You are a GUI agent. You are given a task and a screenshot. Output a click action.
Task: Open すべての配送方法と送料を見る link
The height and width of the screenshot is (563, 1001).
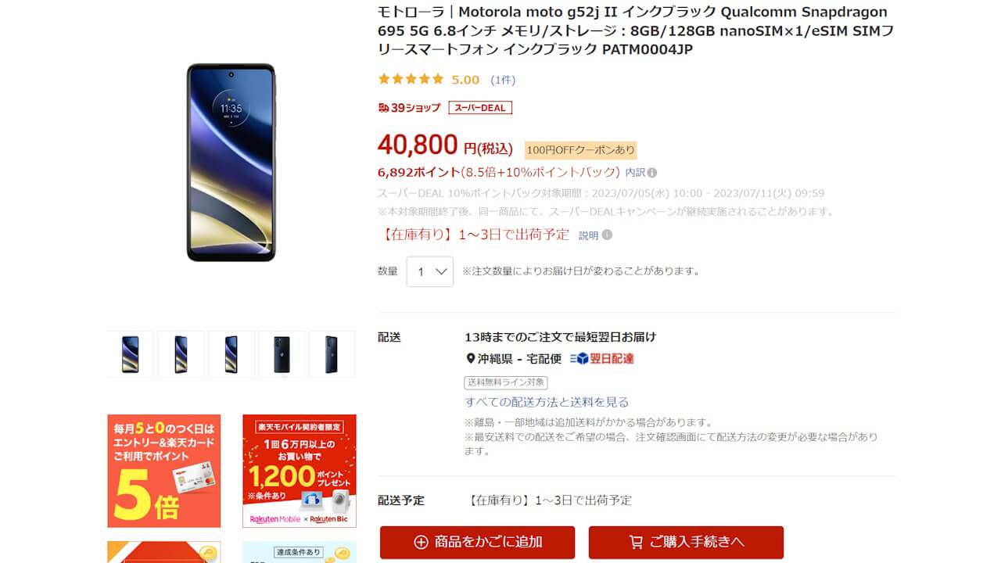coord(547,402)
